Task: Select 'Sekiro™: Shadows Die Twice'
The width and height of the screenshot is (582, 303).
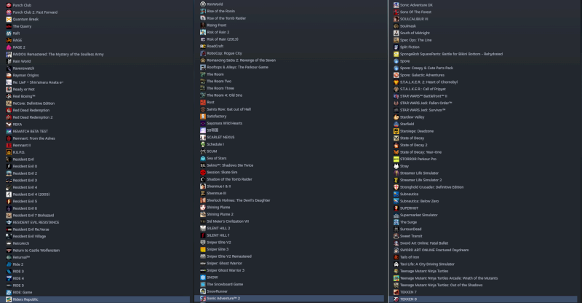Action: [x=230, y=165]
